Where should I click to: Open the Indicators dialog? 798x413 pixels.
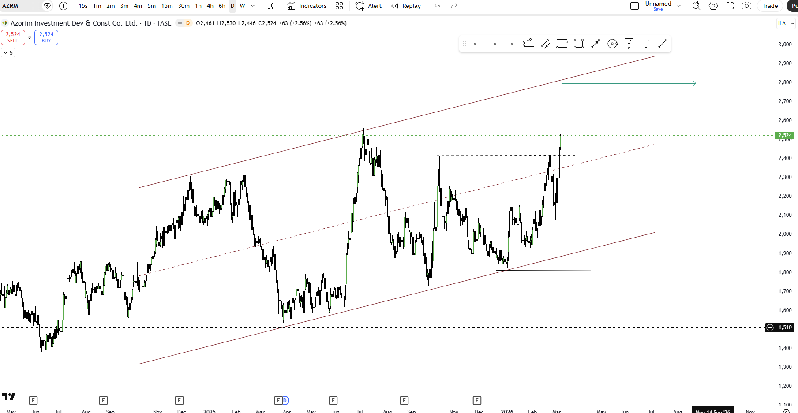307,6
